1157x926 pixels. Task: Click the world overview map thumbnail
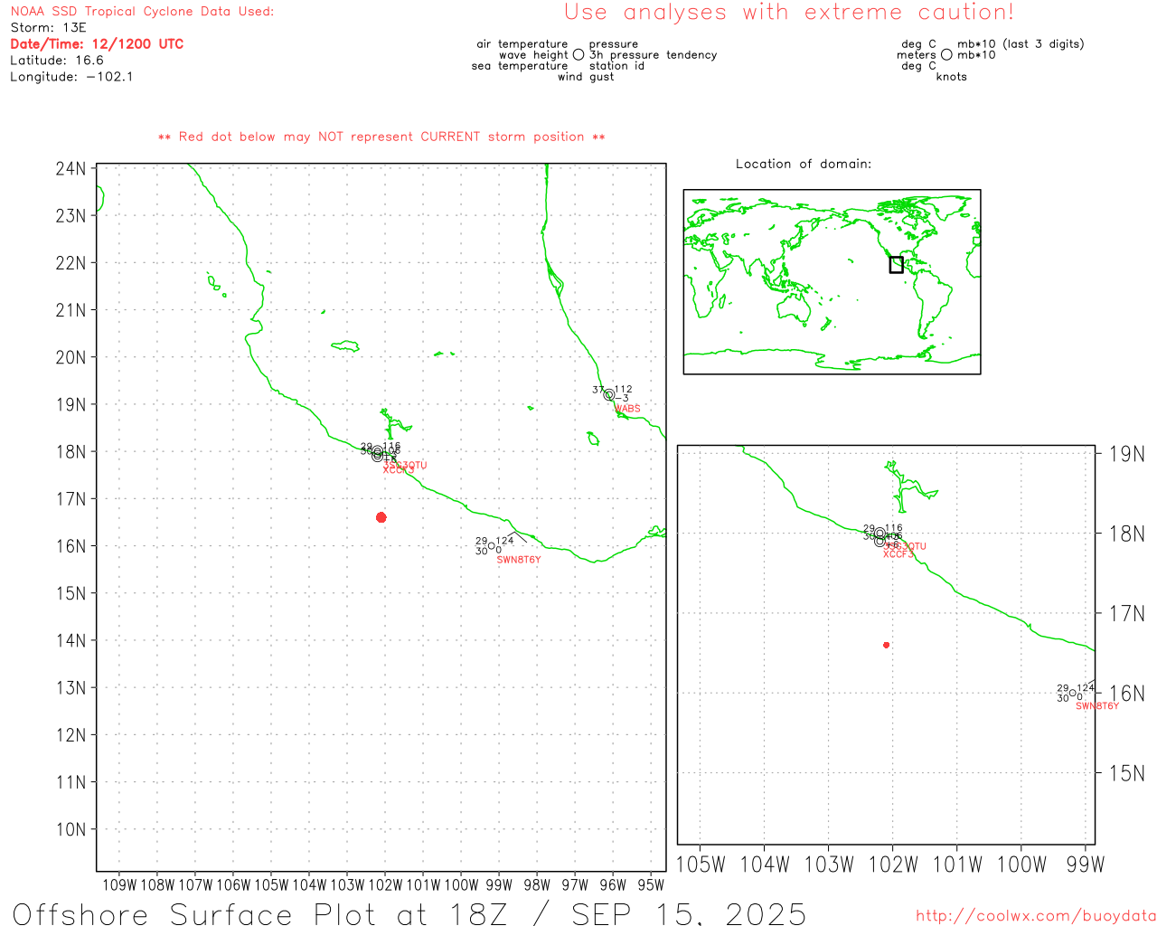point(832,282)
